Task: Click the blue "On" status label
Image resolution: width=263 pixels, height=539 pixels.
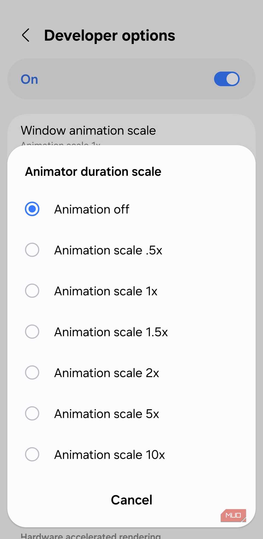Action: pos(29,79)
